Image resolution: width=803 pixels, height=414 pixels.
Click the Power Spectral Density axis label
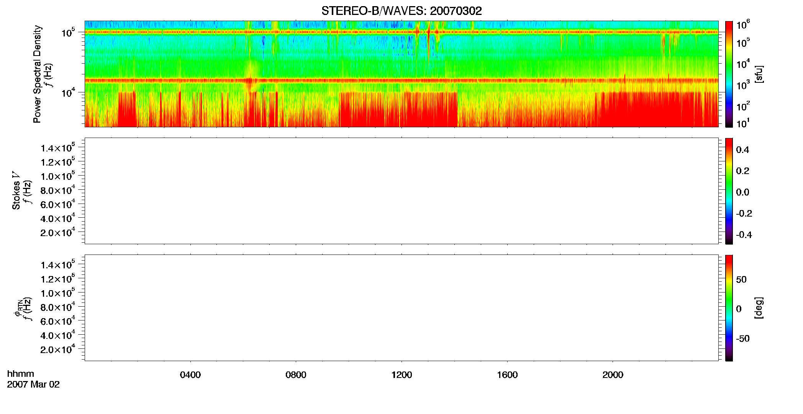pyautogui.click(x=37, y=74)
